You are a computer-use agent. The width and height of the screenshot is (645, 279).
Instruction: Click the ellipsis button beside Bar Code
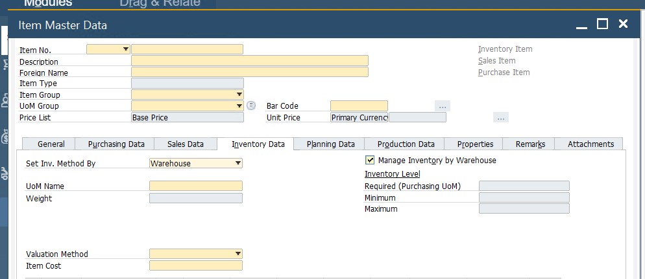443,106
